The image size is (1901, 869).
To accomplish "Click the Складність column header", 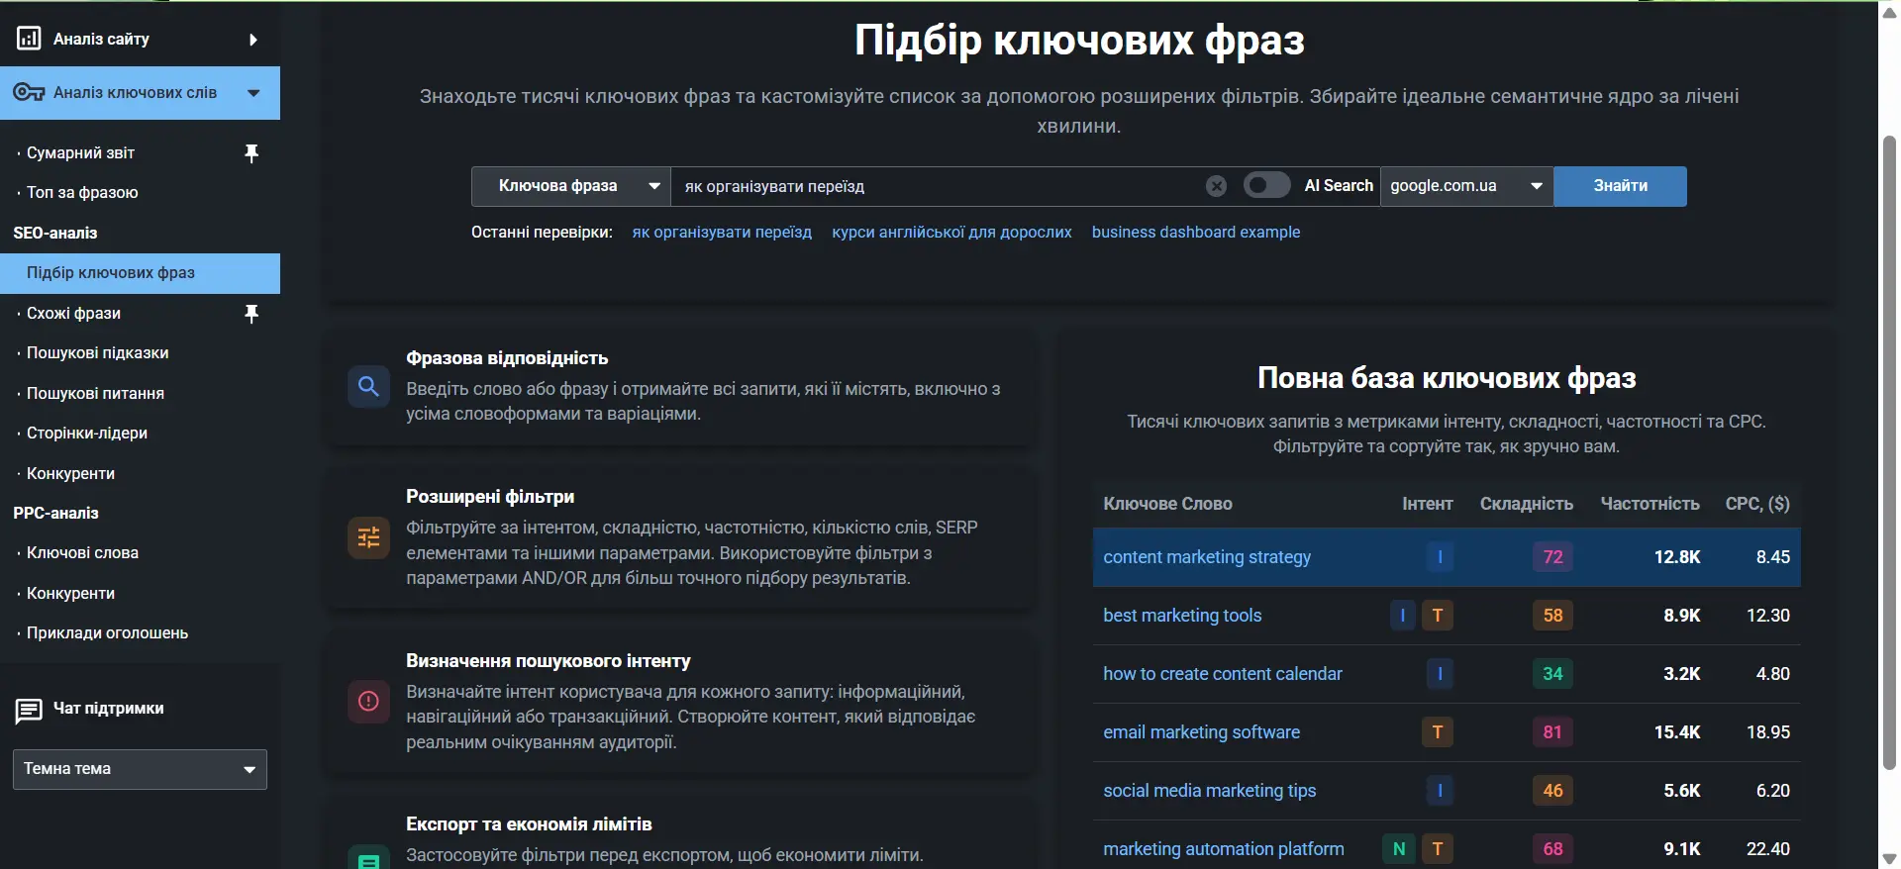I will point(1526,504).
